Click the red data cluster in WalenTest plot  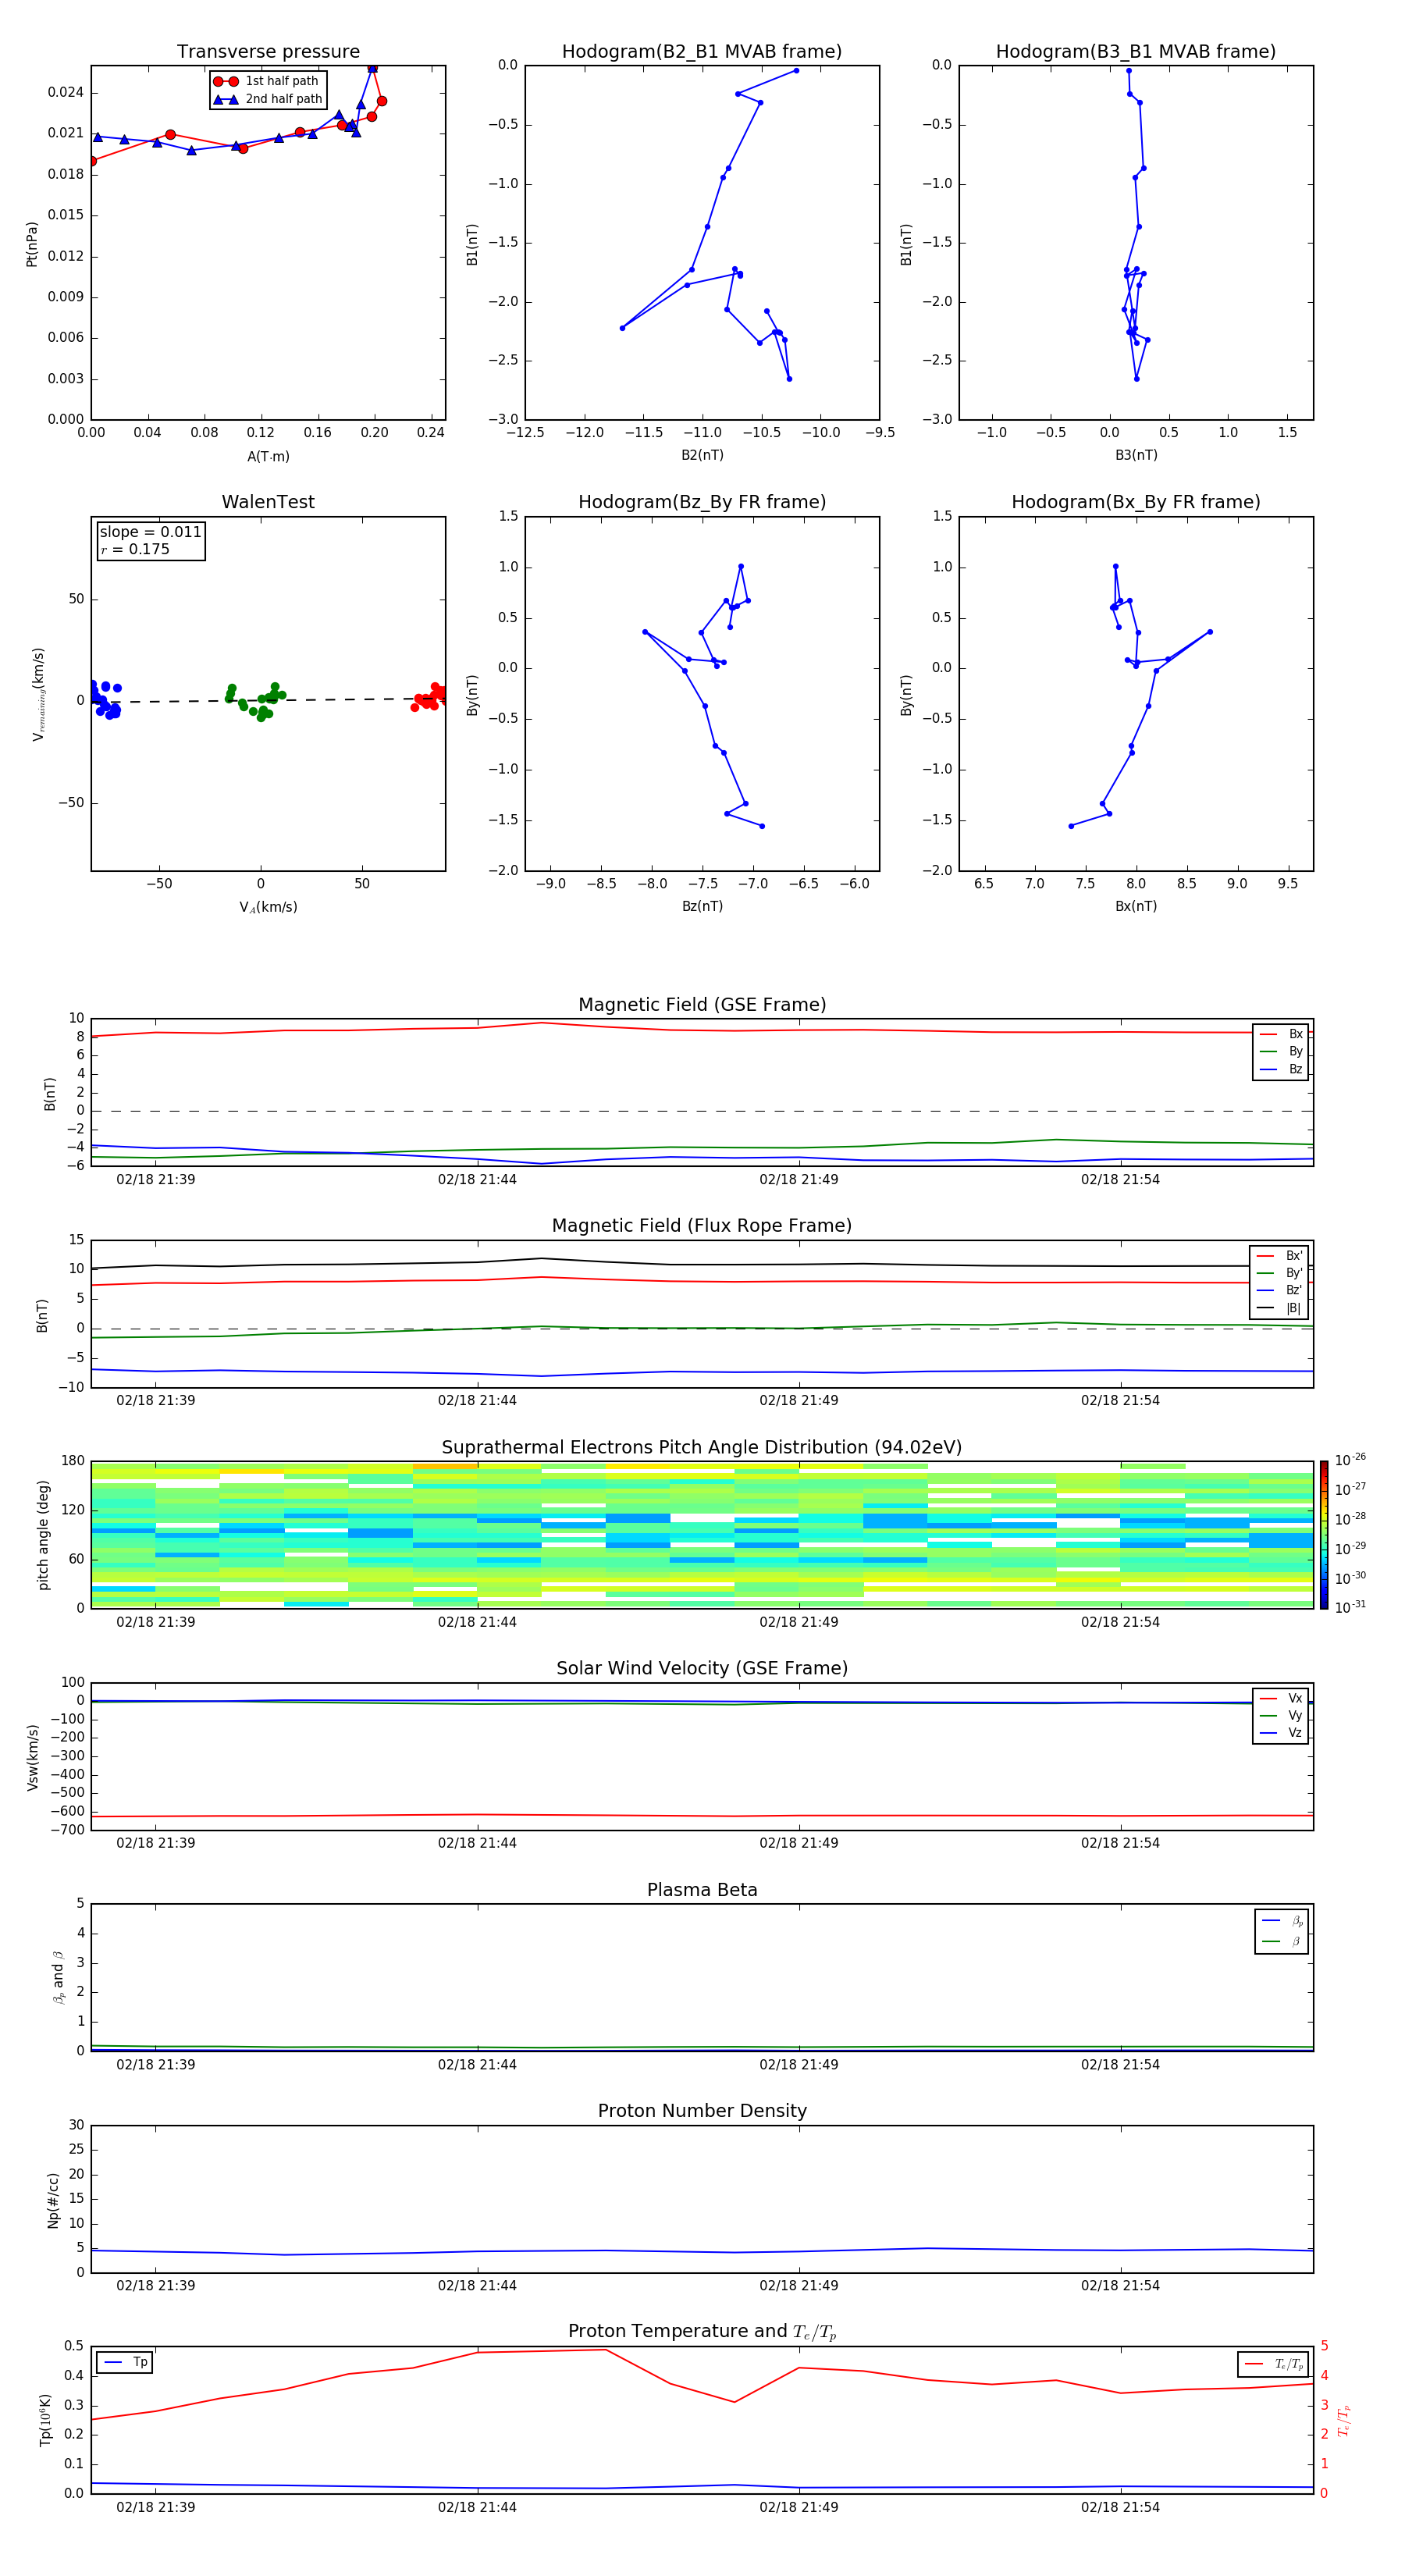coord(429,697)
